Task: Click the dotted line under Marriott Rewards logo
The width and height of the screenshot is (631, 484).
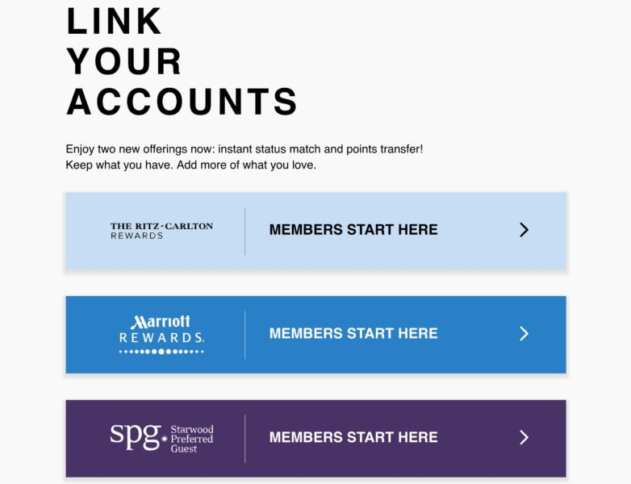Action: [x=161, y=352]
